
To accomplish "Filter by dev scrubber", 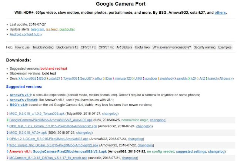I will (151, 78).
